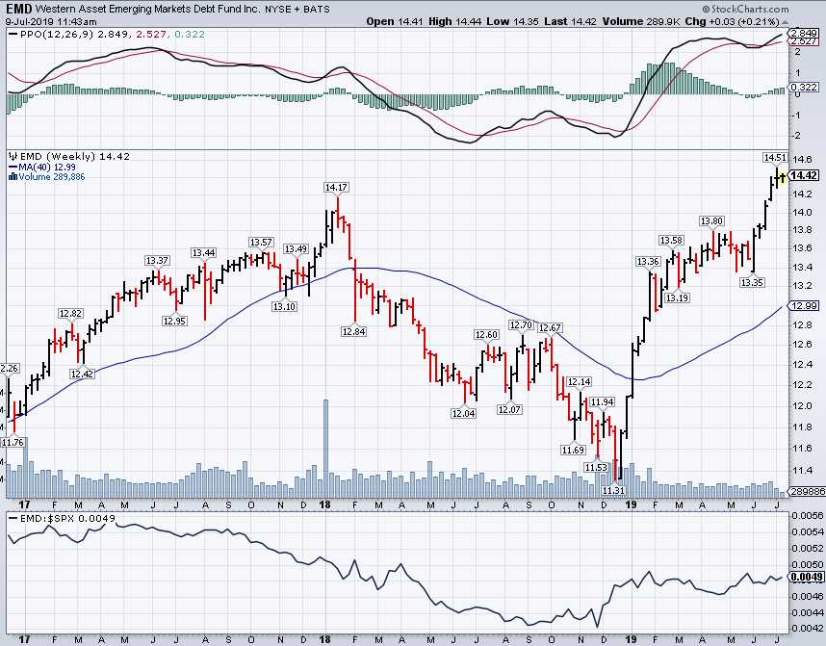The height and width of the screenshot is (646, 826).
Task: Select the 14.51 peak price label
Action: pyautogui.click(x=775, y=157)
